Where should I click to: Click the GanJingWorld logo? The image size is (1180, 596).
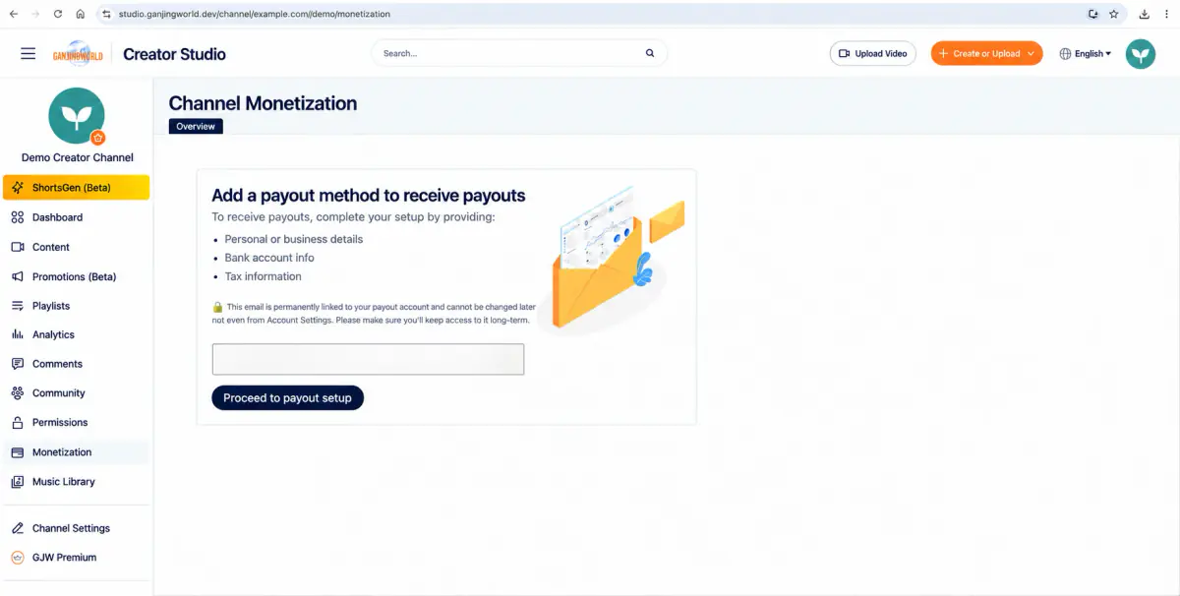pos(78,54)
